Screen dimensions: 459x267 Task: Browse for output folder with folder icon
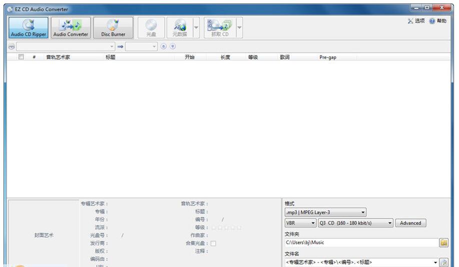click(443, 242)
